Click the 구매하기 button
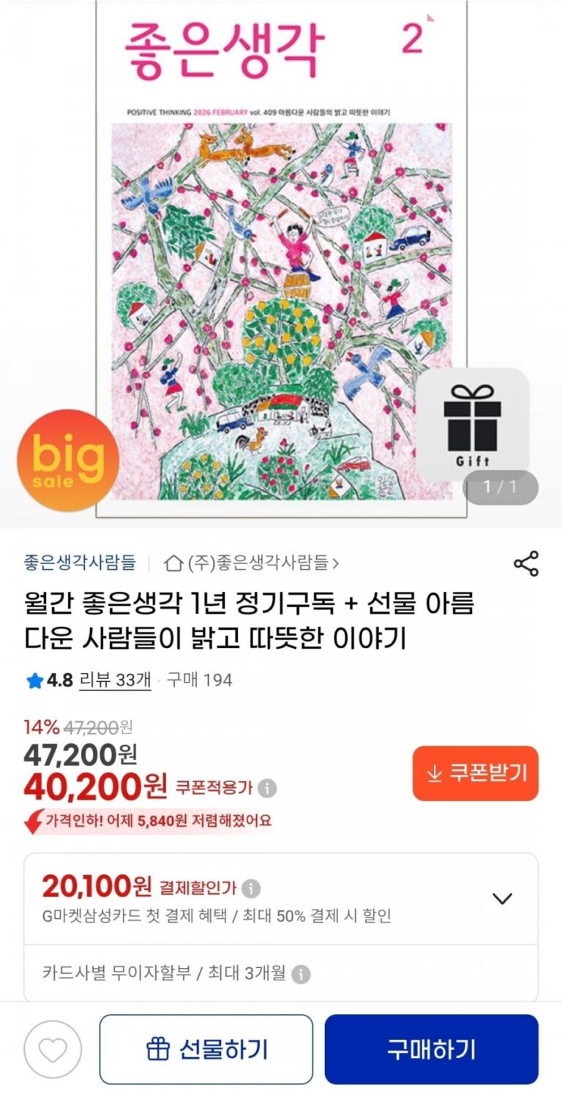This screenshot has width=562, height=1096. coord(432,1049)
